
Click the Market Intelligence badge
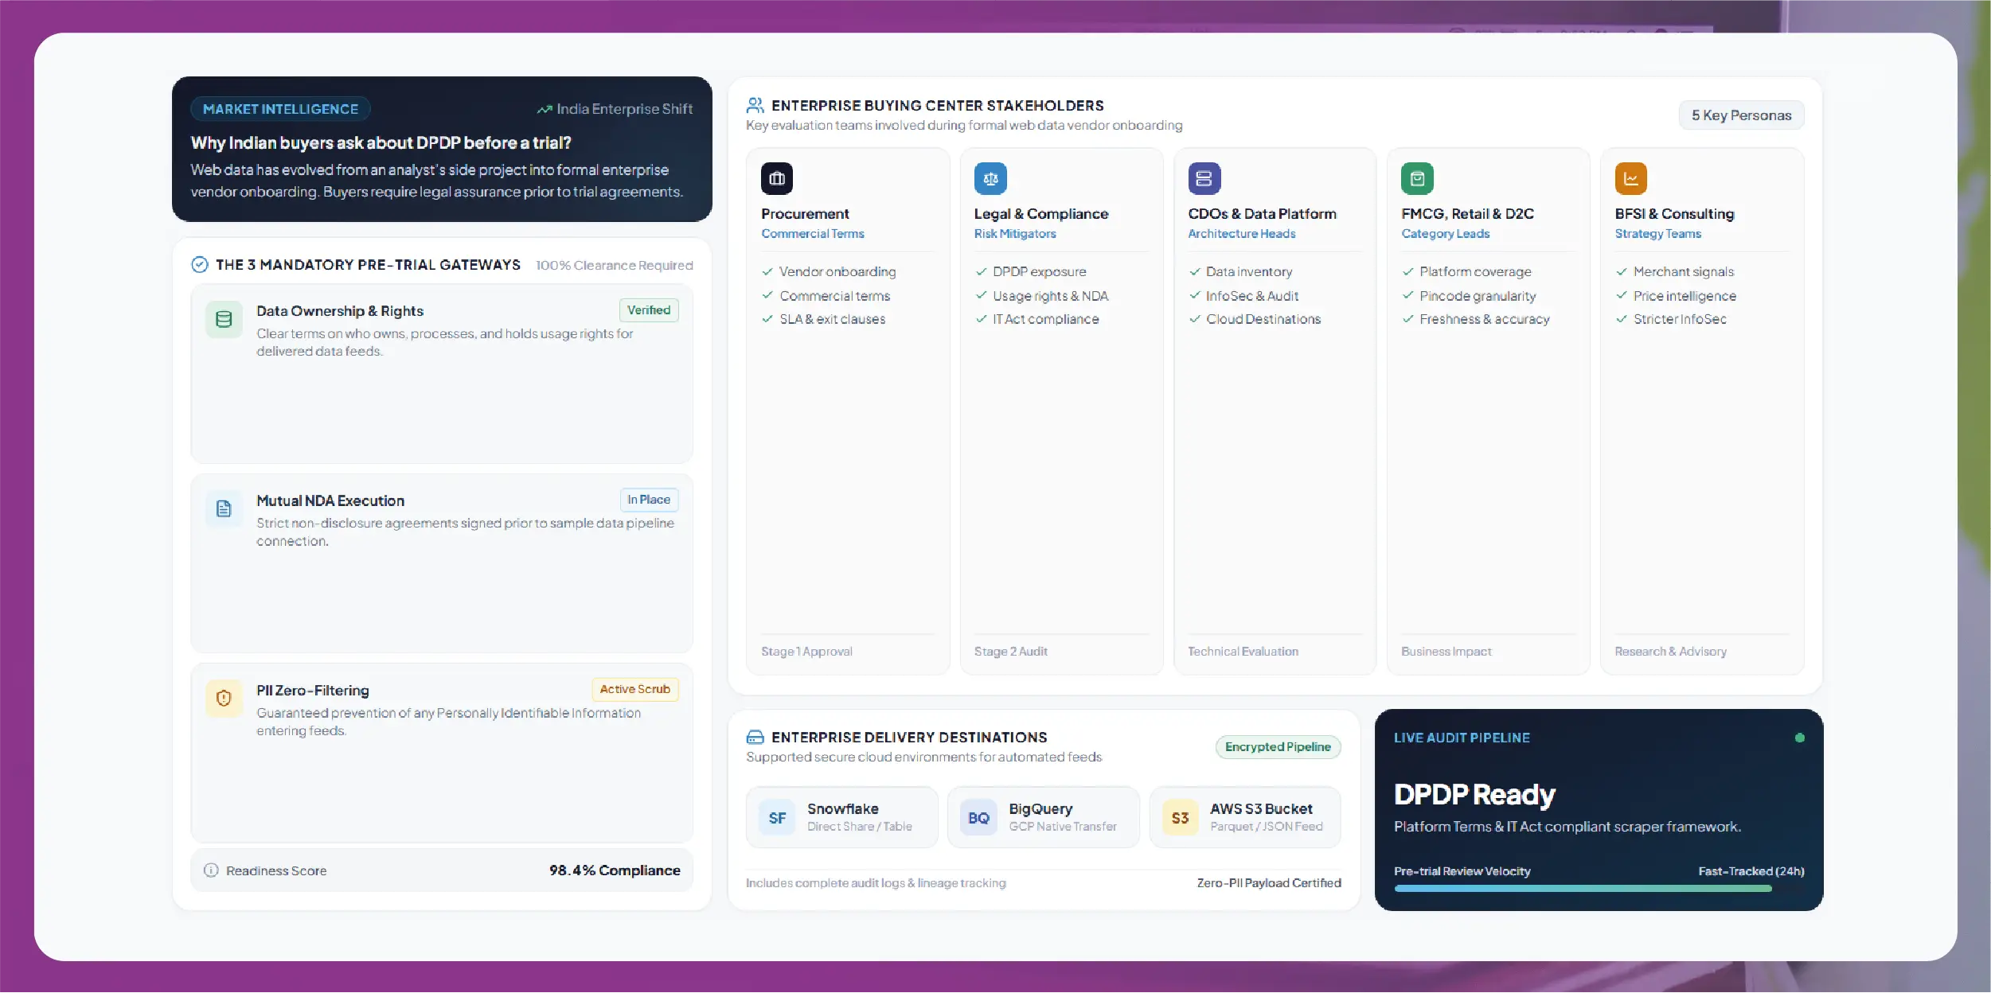[x=280, y=109]
